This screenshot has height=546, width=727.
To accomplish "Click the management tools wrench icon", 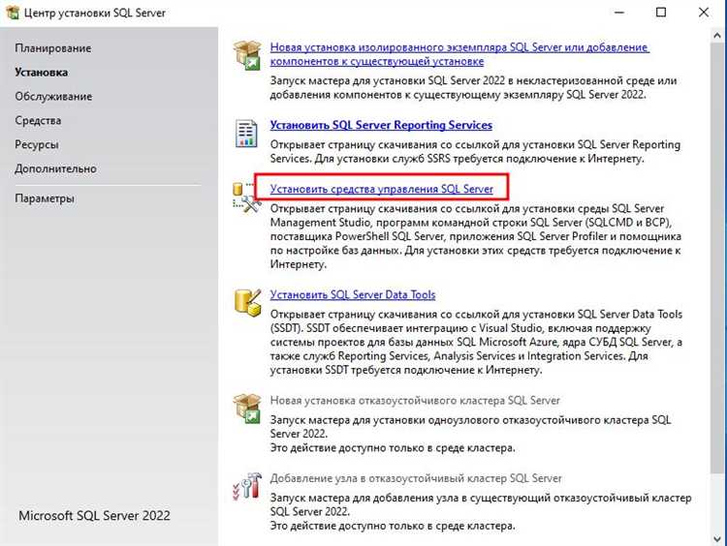I will (x=247, y=197).
